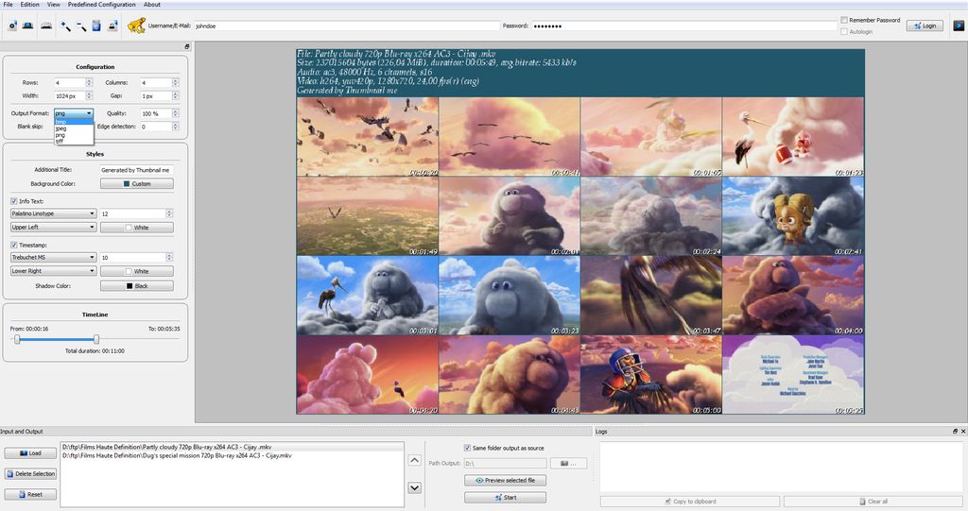This screenshot has width=968, height=511.
Task: Click the blue arrow icon beside Login
Action: [x=959, y=26]
